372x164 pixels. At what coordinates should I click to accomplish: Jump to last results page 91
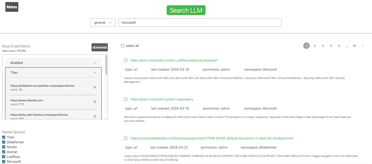click(355, 46)
